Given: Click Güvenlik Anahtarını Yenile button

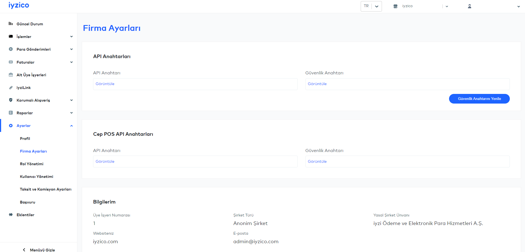Looking at the screenshot, I should pos(479,99).
